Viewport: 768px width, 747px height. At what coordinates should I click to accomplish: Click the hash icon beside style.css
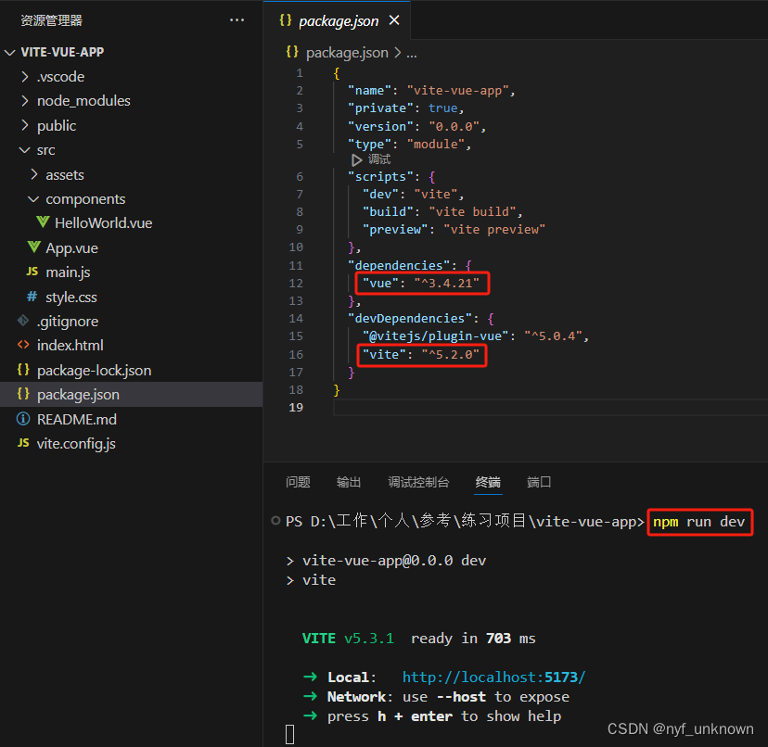click(x=32, y=297)
